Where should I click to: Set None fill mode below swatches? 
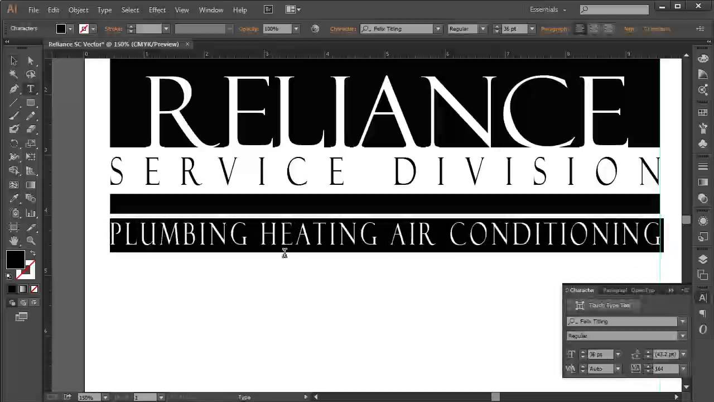(x=34, y=289)
